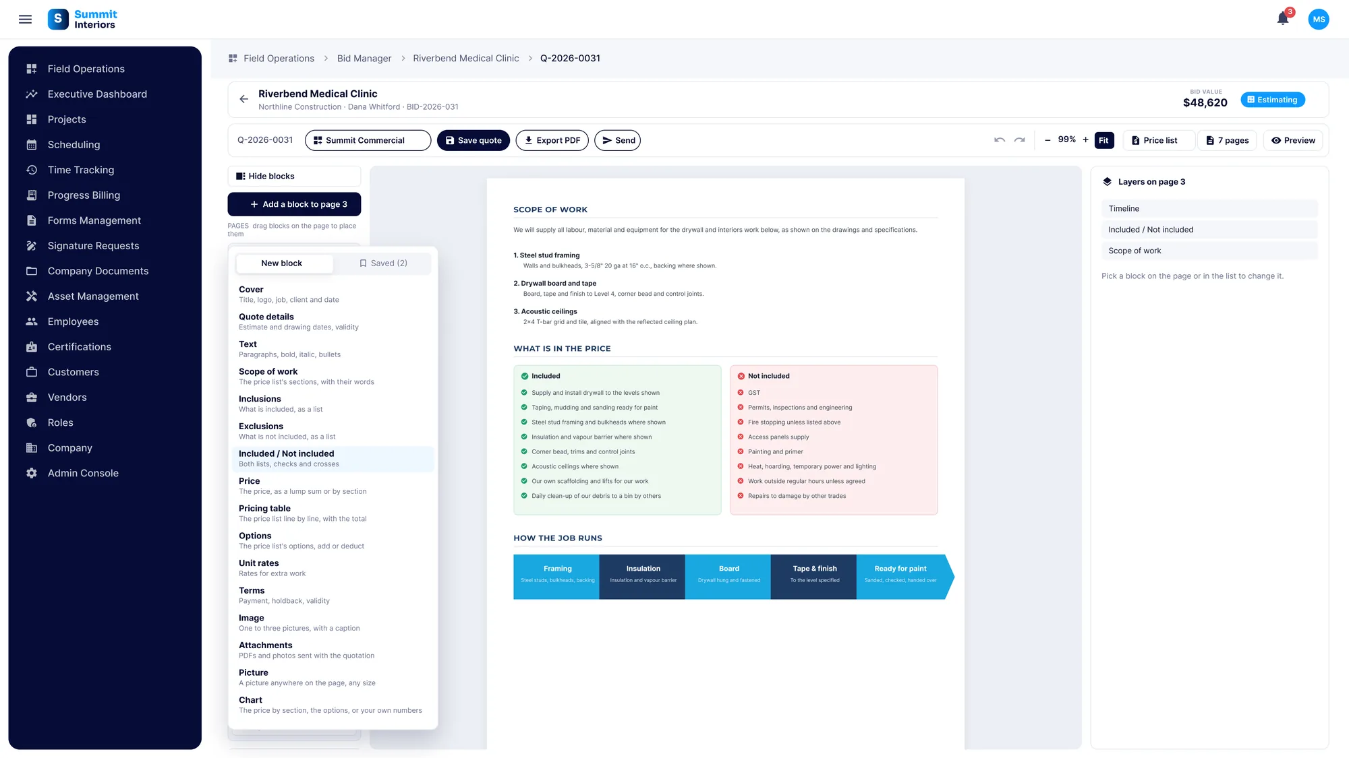Click the redo arrow icon

(1020, 140)
